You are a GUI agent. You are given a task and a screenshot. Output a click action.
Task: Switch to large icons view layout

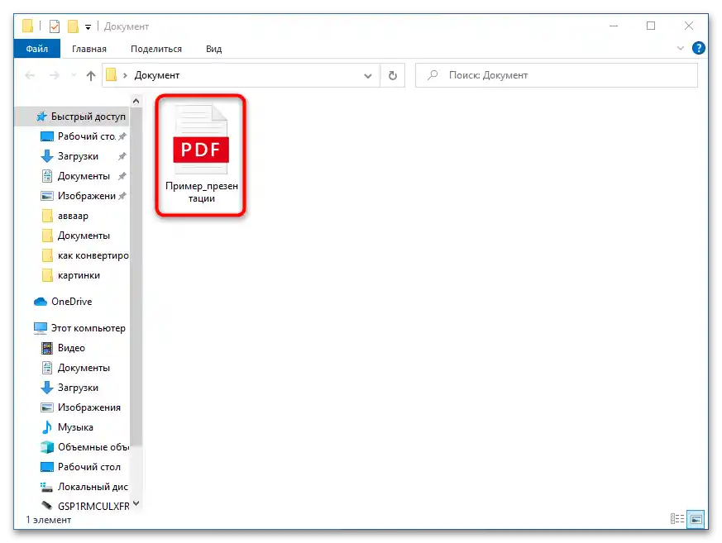[696, 519]
